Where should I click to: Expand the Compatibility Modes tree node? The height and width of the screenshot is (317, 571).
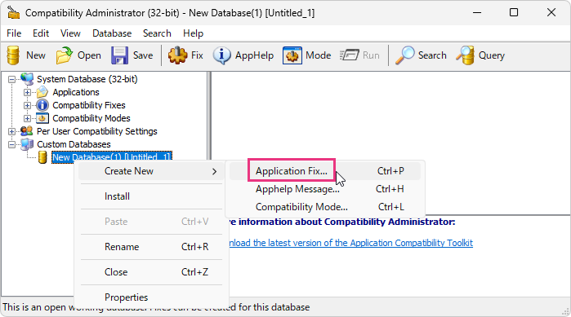point(27,118)
